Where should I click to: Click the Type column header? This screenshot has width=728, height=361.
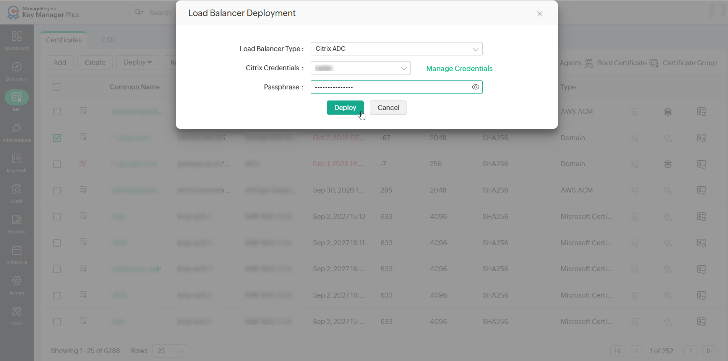click(568, 87)
